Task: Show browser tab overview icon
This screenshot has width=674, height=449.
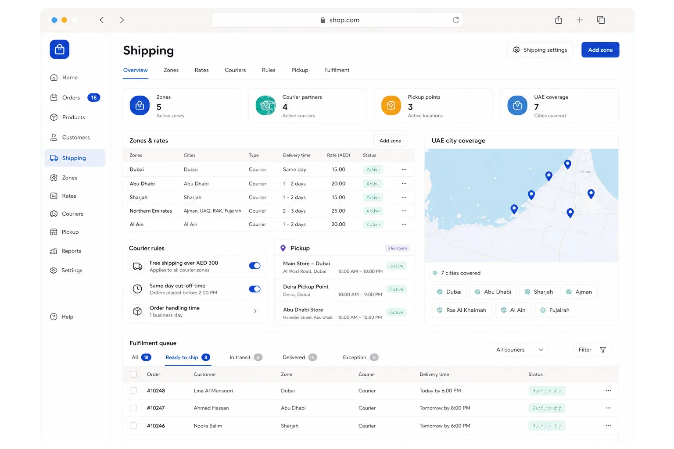Action: (601, 20)
